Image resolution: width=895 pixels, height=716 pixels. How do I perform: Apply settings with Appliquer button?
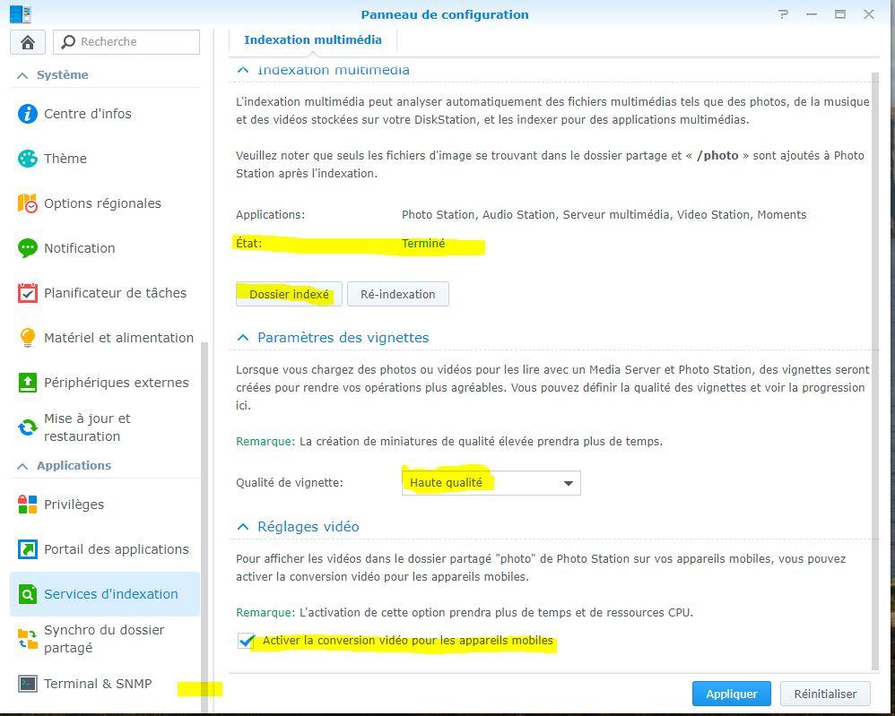(731, 694)
